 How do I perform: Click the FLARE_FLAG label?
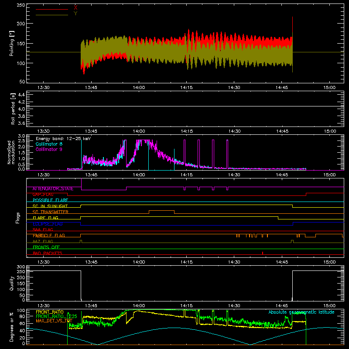coord(45,218)
